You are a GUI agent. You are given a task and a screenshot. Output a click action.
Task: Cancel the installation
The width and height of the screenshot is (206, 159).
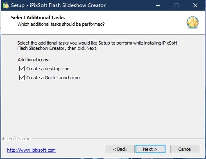pos(185,149)
